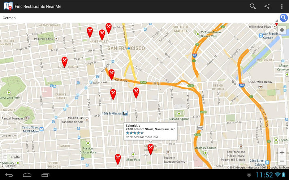
Task: Tap the 16th St Mission BART icon
Action: click(125, 113)
